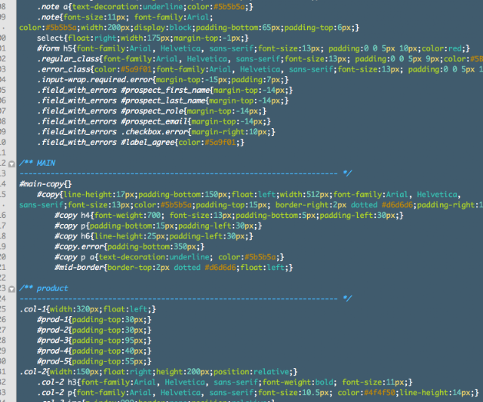Click the '#mid-border' selector
Image resolution: width=483 pixels, height=402 pixels.
tap(79, 268)
